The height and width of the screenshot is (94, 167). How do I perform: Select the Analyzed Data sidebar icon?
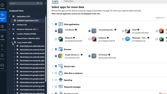(x=2, y=17)
